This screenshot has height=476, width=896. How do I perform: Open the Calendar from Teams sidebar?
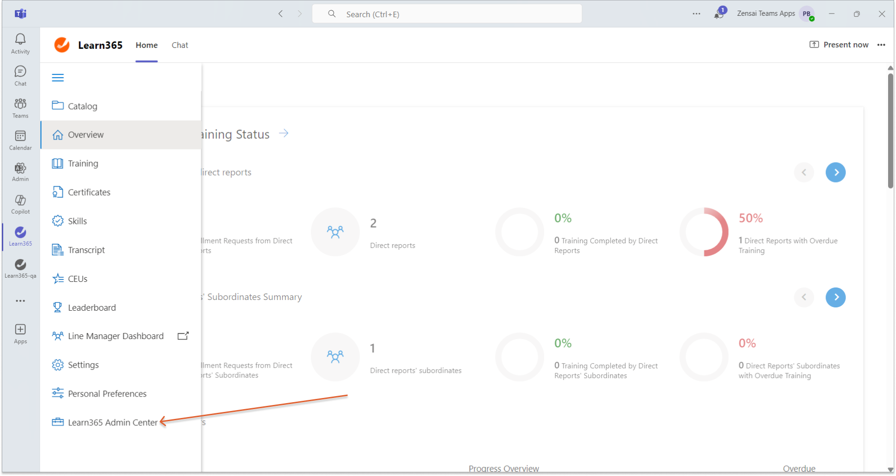coord(20,140)
